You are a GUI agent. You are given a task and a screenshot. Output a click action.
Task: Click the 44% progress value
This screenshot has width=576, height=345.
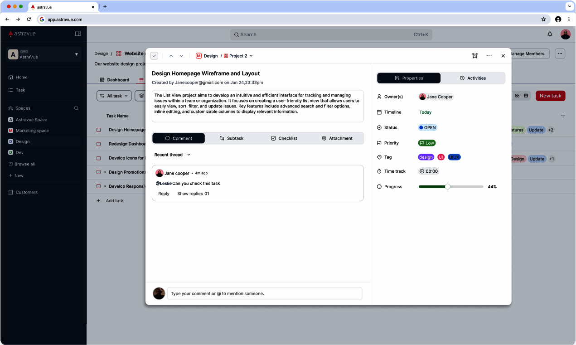coord(492,187)
